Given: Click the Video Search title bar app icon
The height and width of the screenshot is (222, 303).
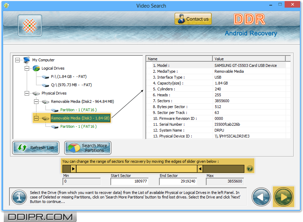Looking at the screenshot, I should pyautogui.click(x=6, y=6).
